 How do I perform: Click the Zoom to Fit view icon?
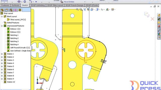point(77,9)
